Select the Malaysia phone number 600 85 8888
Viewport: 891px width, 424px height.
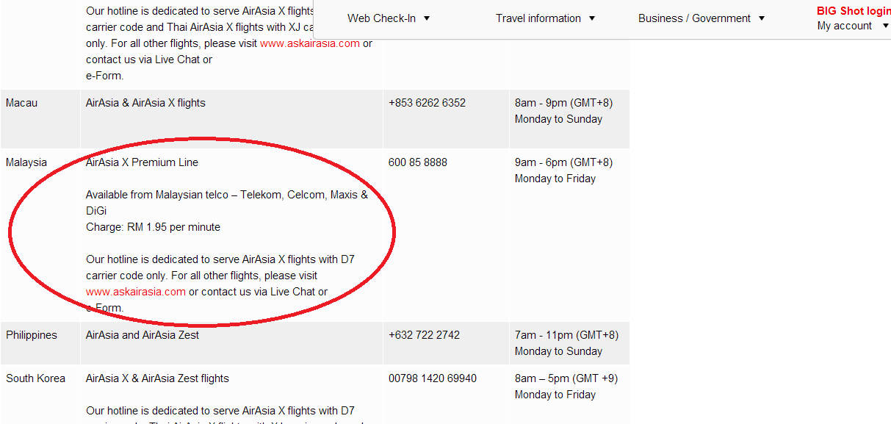tap(418, 162)
